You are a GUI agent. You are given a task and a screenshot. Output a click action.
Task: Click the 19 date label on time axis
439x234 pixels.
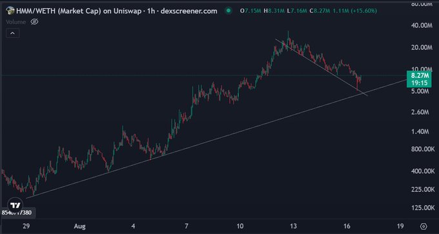click(x=400, y=226)
